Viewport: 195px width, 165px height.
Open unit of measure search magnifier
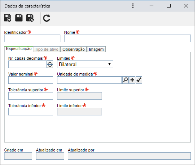126,80
